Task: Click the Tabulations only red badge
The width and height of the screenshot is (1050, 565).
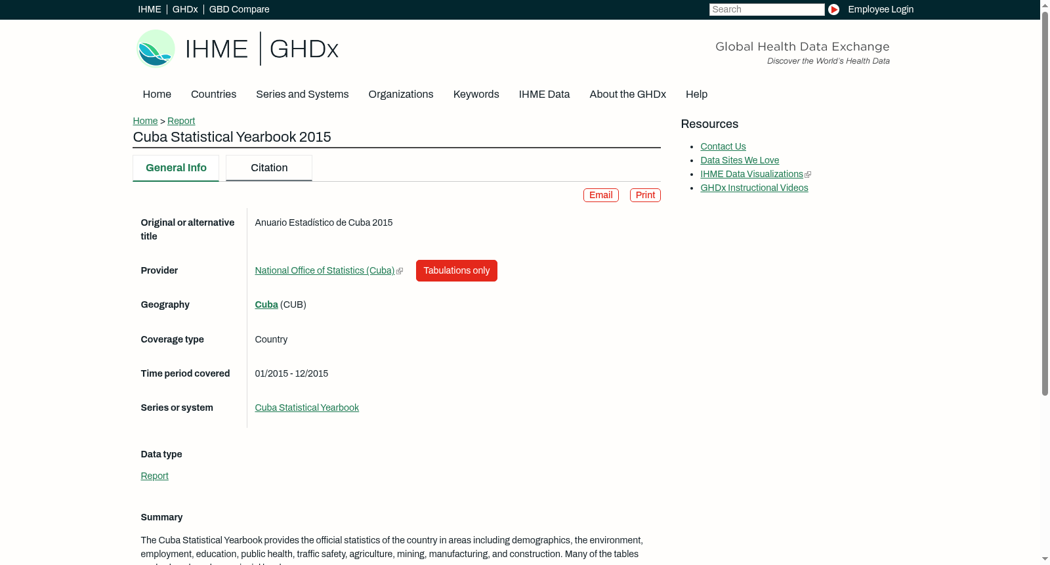Action: 457,270
